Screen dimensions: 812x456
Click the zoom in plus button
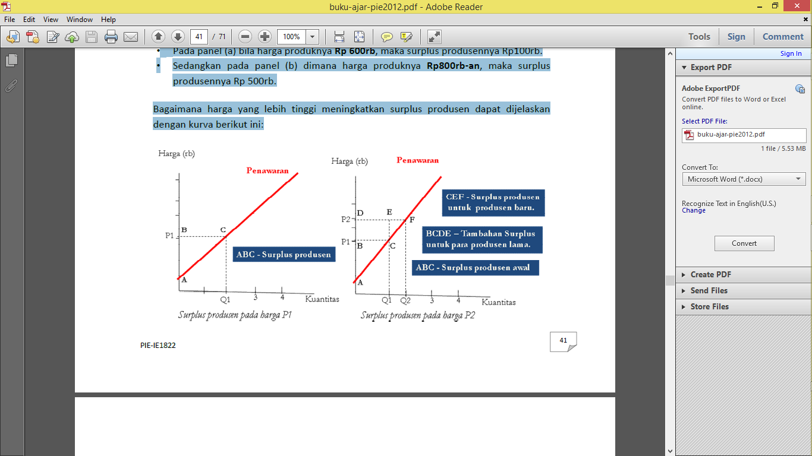pos(265,37)
